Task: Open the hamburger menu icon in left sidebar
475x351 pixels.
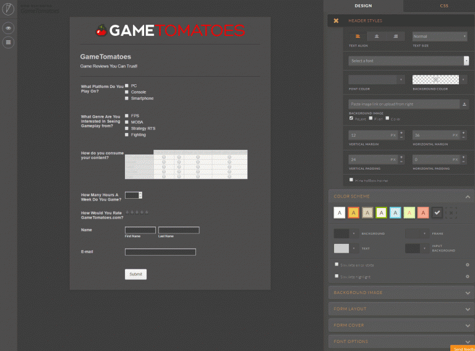Action: click(8, 42)
